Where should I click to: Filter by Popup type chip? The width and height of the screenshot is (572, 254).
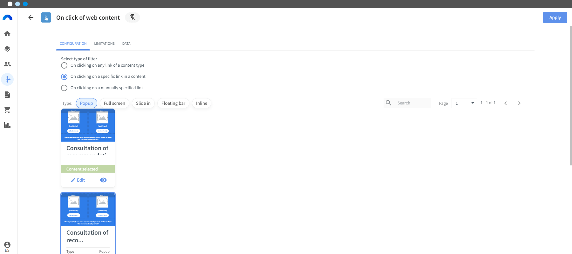coord(86,103)
